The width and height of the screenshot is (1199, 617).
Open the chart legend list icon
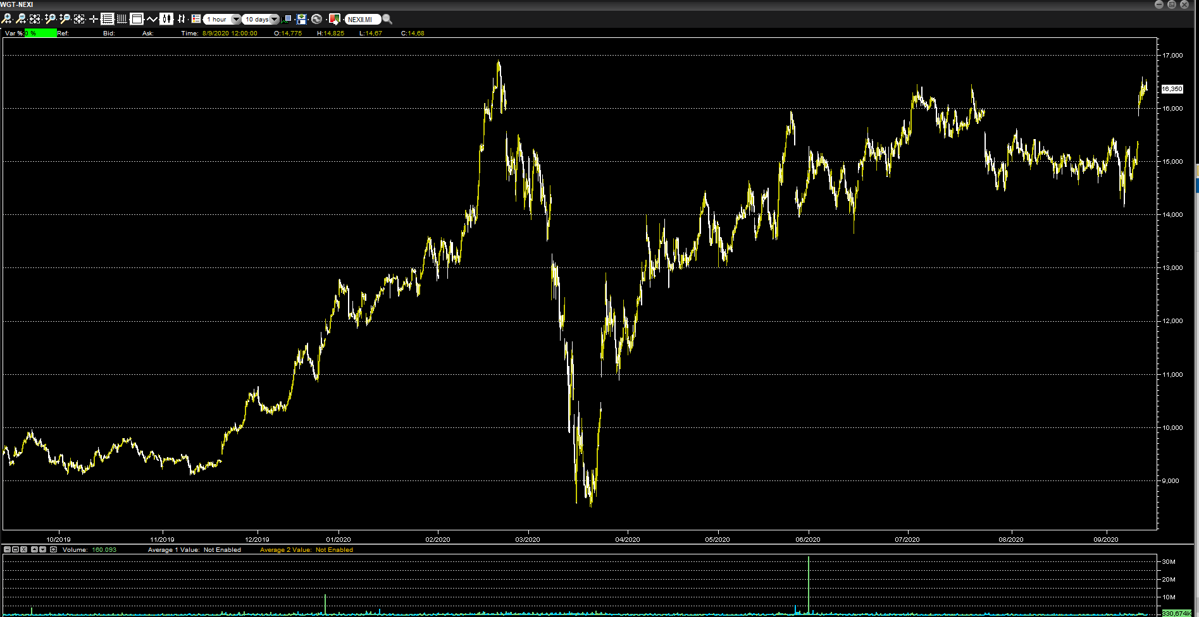pos(196,19)
